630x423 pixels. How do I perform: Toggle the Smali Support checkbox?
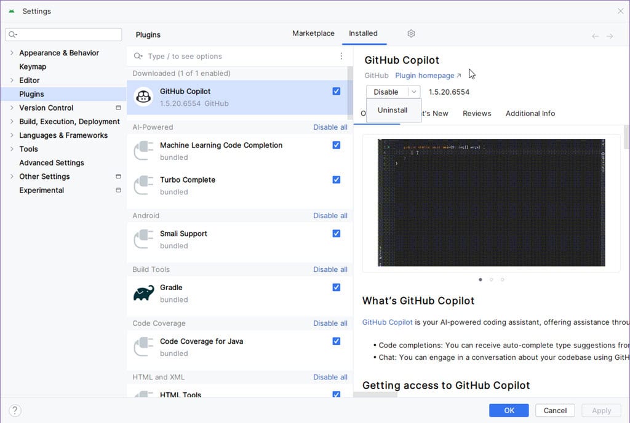337,233
